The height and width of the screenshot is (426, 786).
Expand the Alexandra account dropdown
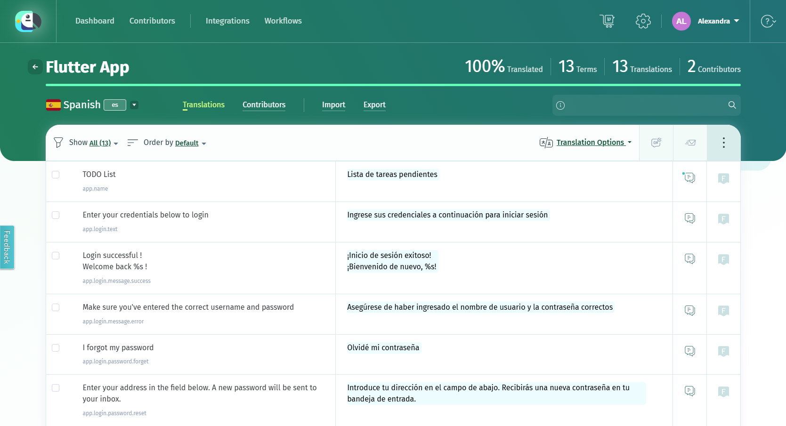click(x=719, y=21)
